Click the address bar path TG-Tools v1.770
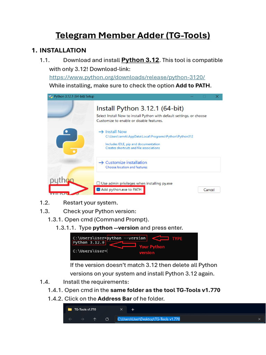This screenshot has height=355, width=266. [149, 319]
